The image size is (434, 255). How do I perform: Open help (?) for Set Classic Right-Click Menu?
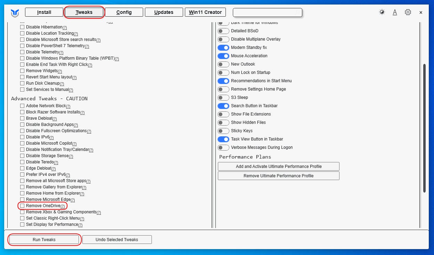(82, 219)
